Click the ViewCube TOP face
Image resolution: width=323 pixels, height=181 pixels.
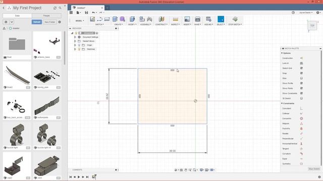click(312, 26)
